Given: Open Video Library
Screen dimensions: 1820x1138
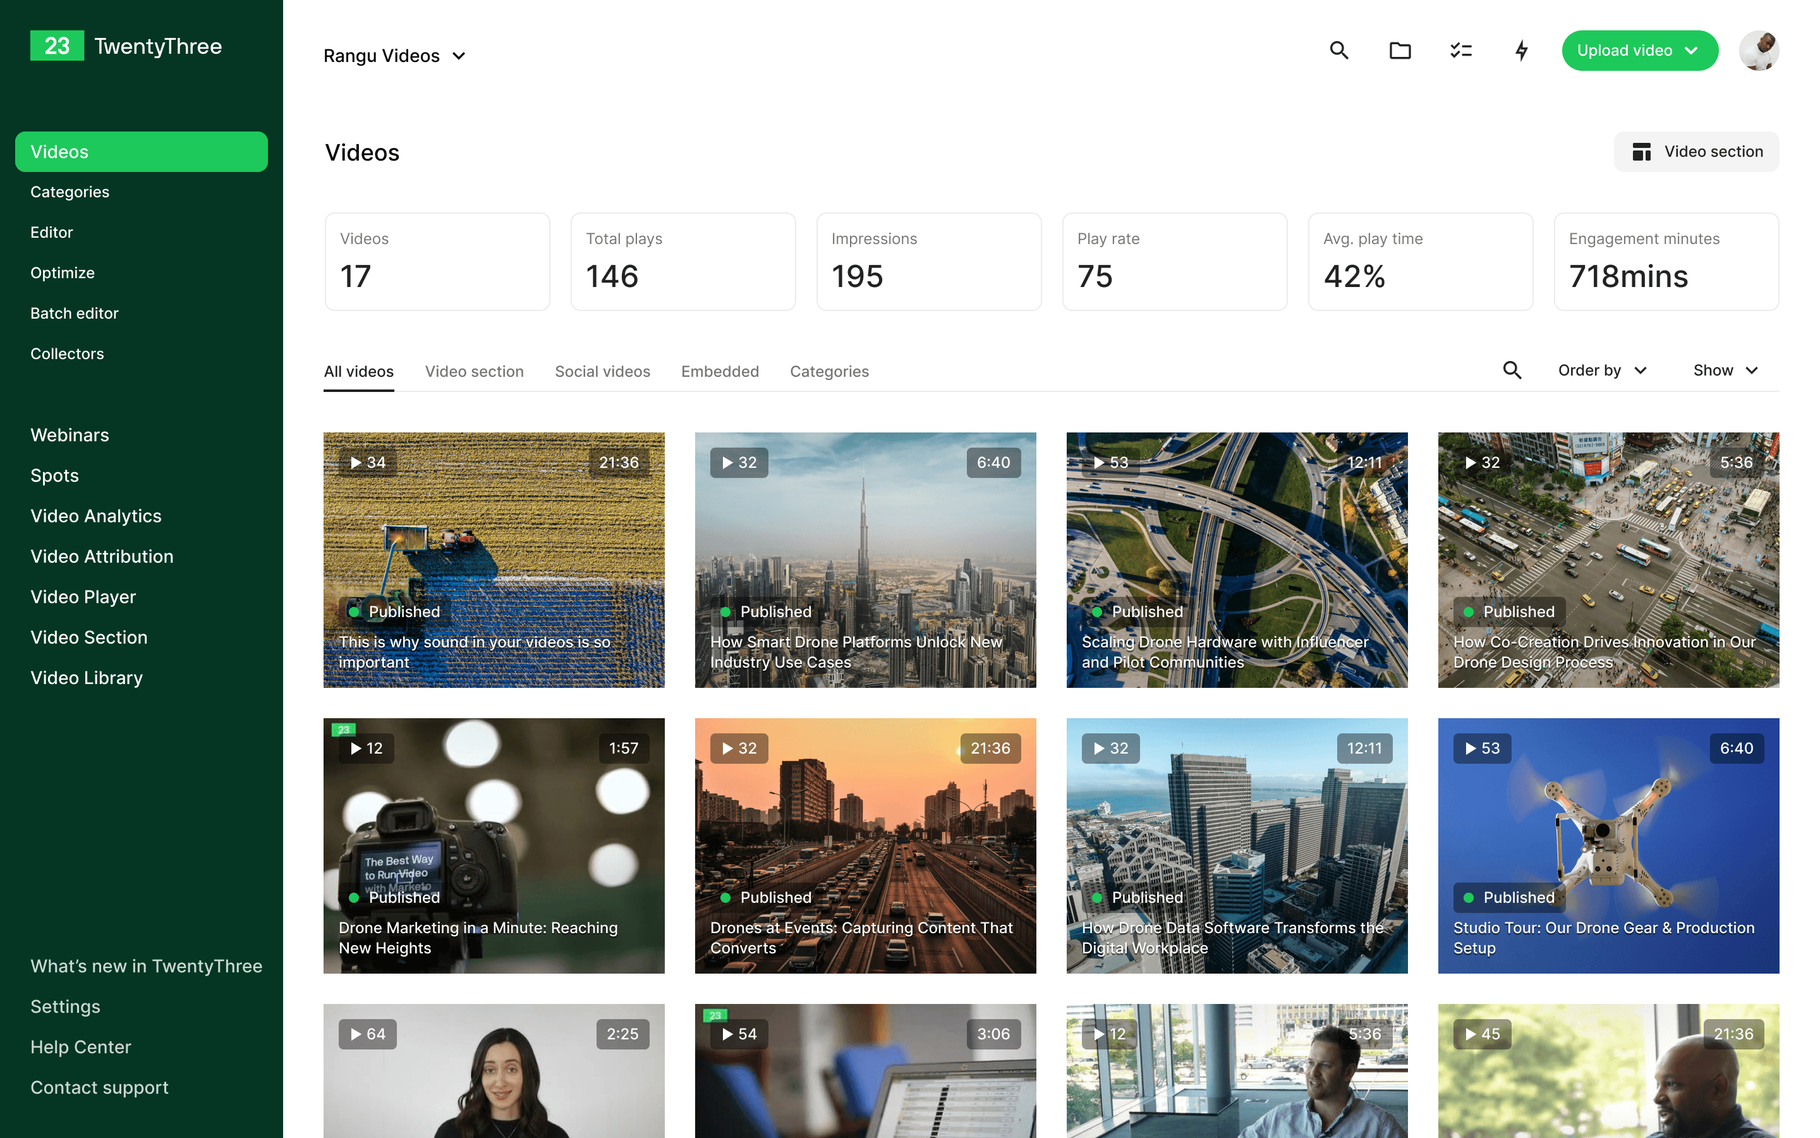Looking at the screenshot, I should click(87, 677).
